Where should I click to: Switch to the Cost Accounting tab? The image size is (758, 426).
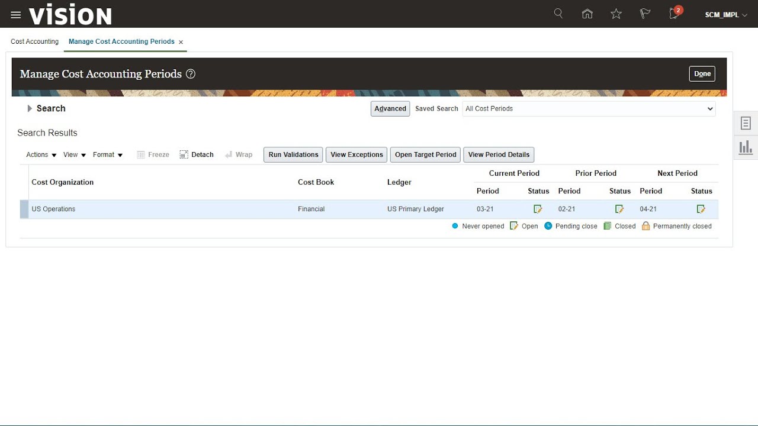(x=34, y=41)
